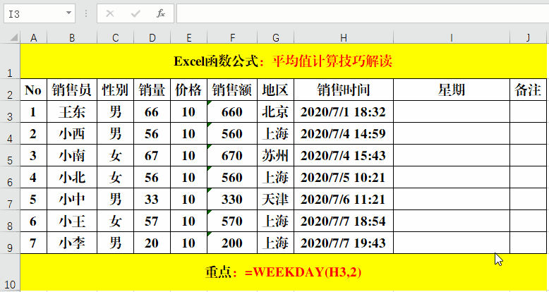Click the Name Box showing I3

click(x=40, y=13)
